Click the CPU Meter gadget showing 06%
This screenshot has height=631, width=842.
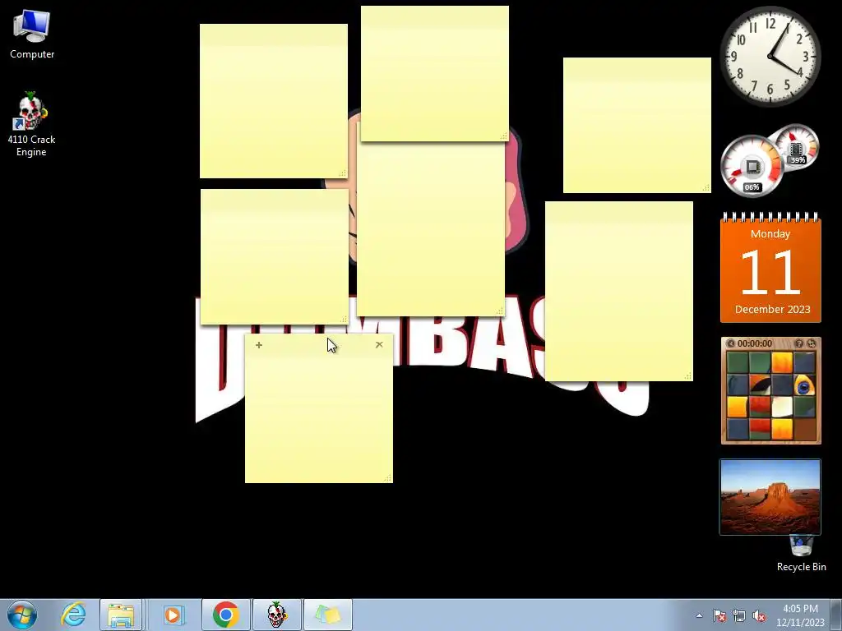752,166
